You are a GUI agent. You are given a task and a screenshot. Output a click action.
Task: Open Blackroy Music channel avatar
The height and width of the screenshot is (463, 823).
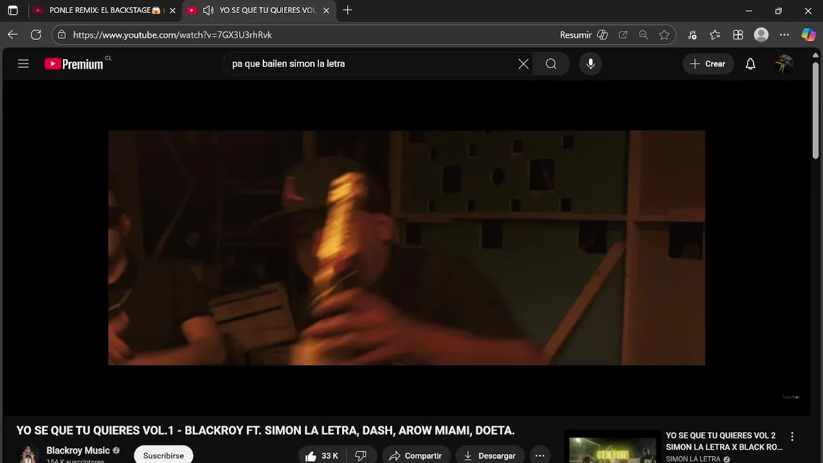pyautogui.click(x=28, y=454)
